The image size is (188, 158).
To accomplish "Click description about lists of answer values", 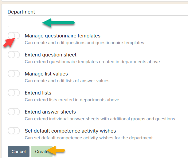I will [x=67, y=81].
